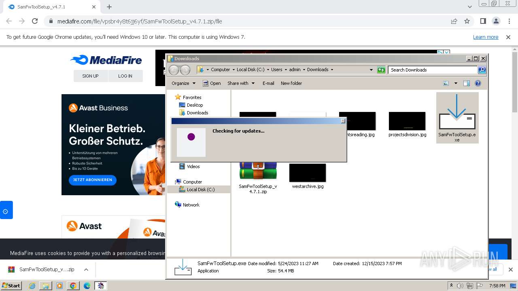This screenshot has height=291, width=518.
Task: Click the Chrome reload page icon
Action: tap(35, 21)
